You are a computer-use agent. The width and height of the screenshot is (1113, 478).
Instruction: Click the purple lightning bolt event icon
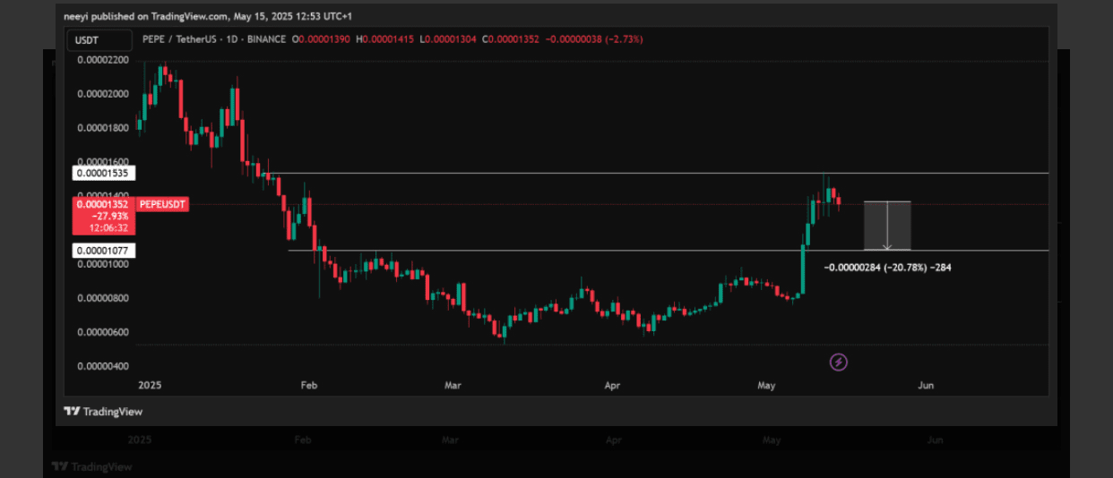pos(839,363)
